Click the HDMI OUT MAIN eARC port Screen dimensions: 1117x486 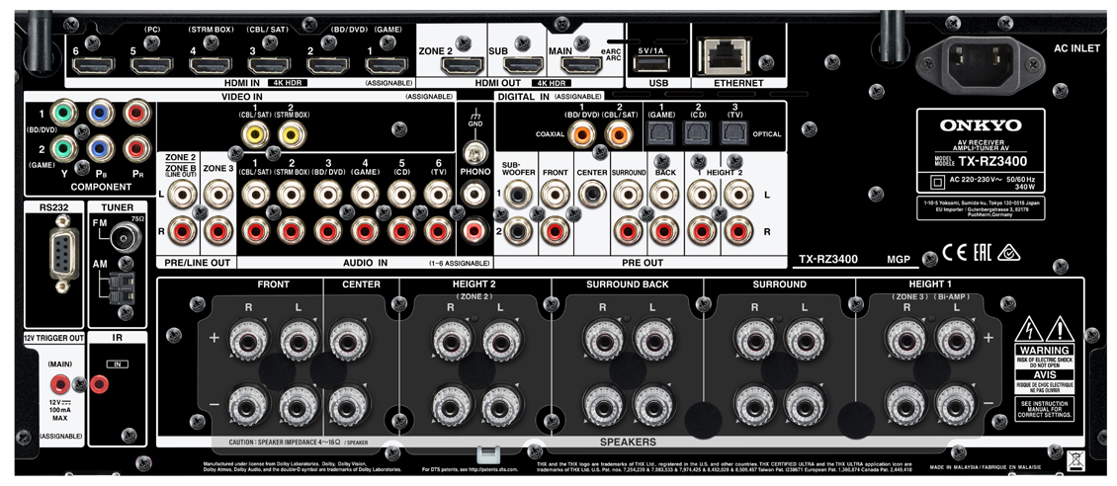click(582, 65)
